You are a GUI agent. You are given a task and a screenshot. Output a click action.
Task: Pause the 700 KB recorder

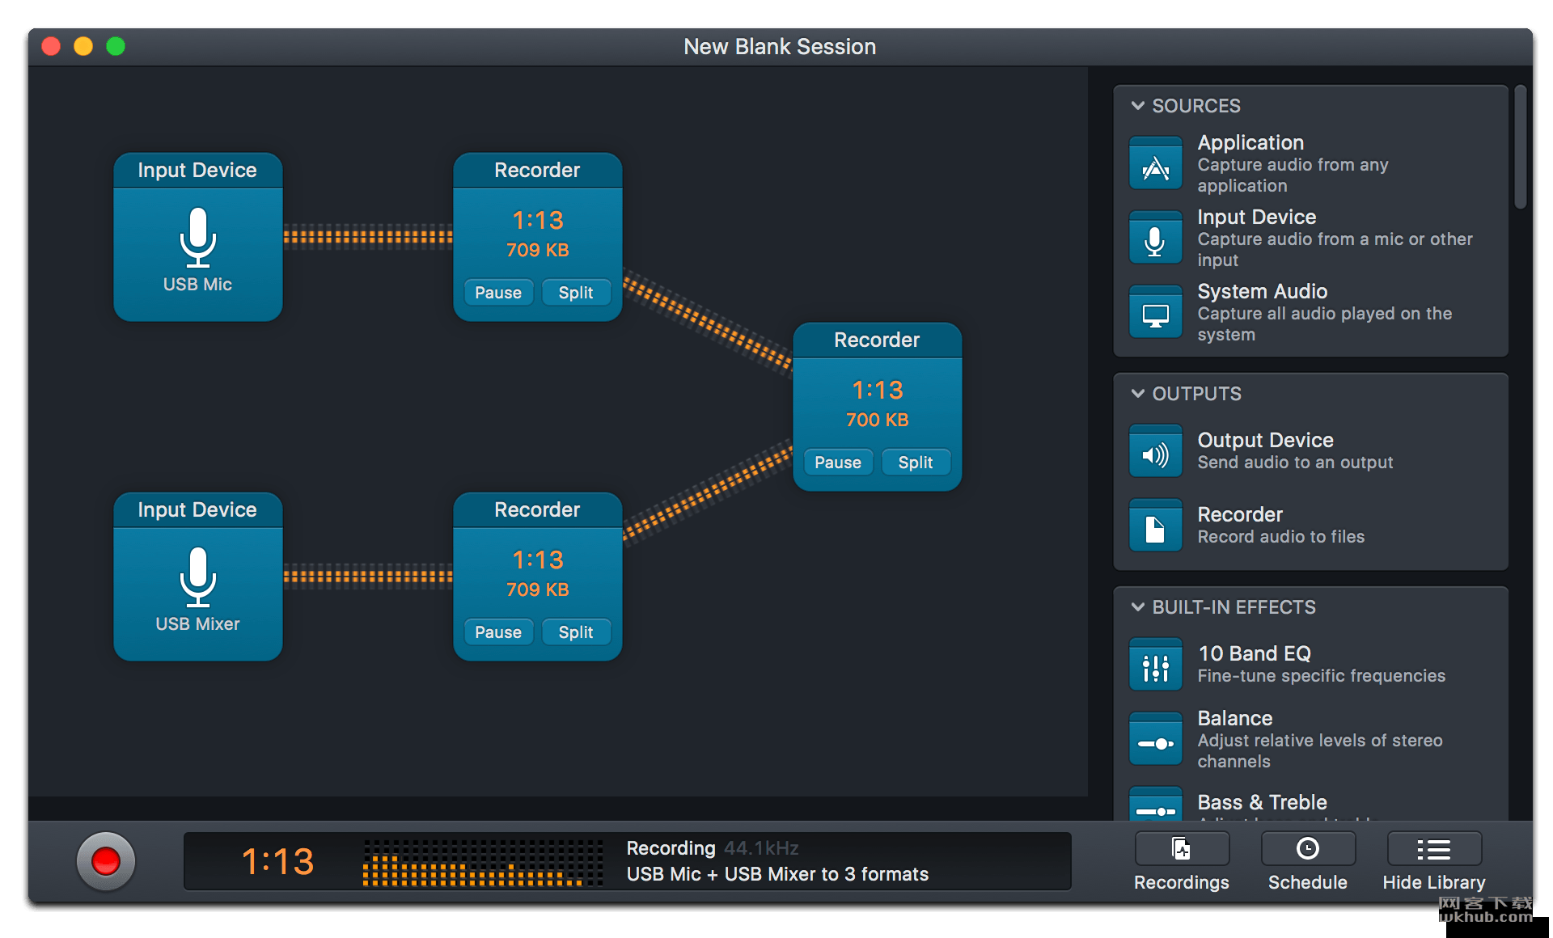[838, 463]
